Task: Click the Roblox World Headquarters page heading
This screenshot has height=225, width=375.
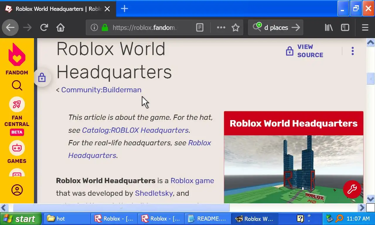Action: (114, 61)
